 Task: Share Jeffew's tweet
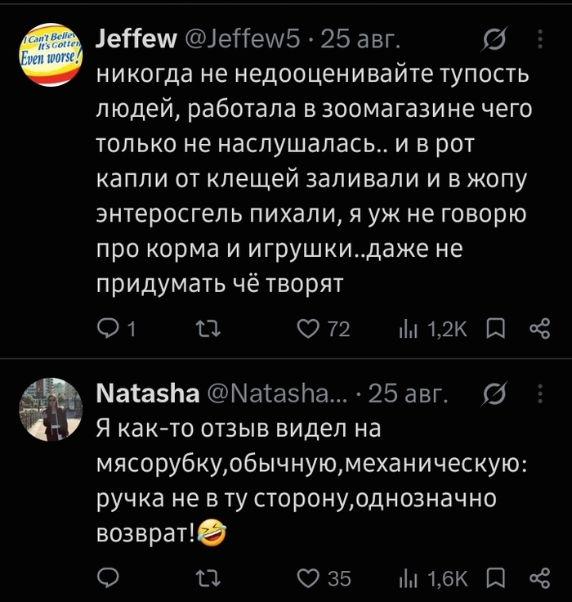click(540, 330)
